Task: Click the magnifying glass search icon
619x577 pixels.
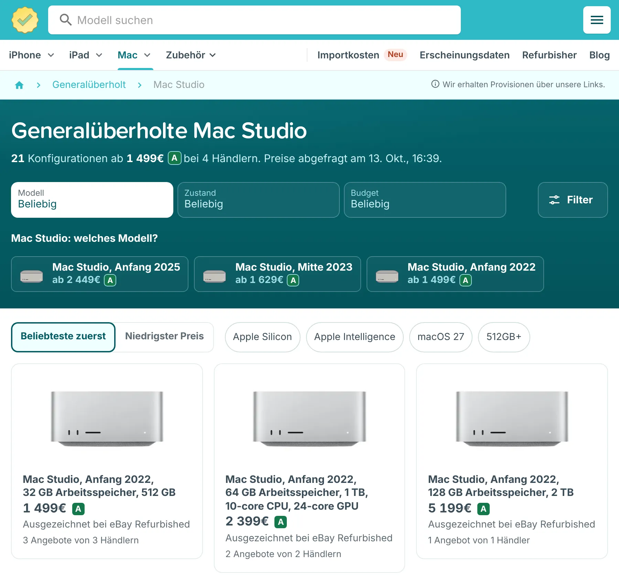Action: [x=65, y=20]
